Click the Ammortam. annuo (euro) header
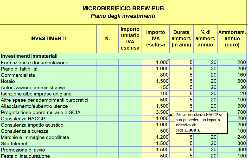The width and height of the screenshot is (248, 158). [x=232, y=39]
